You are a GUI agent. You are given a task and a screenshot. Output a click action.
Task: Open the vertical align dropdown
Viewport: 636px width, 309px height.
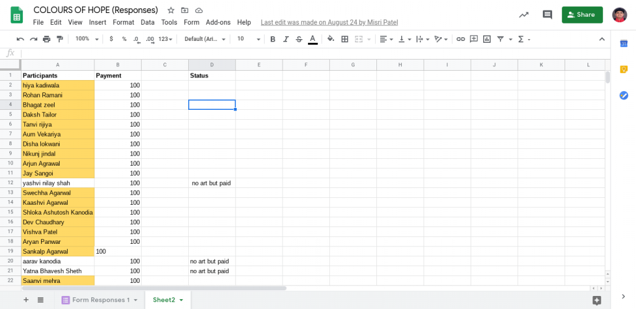405,39
